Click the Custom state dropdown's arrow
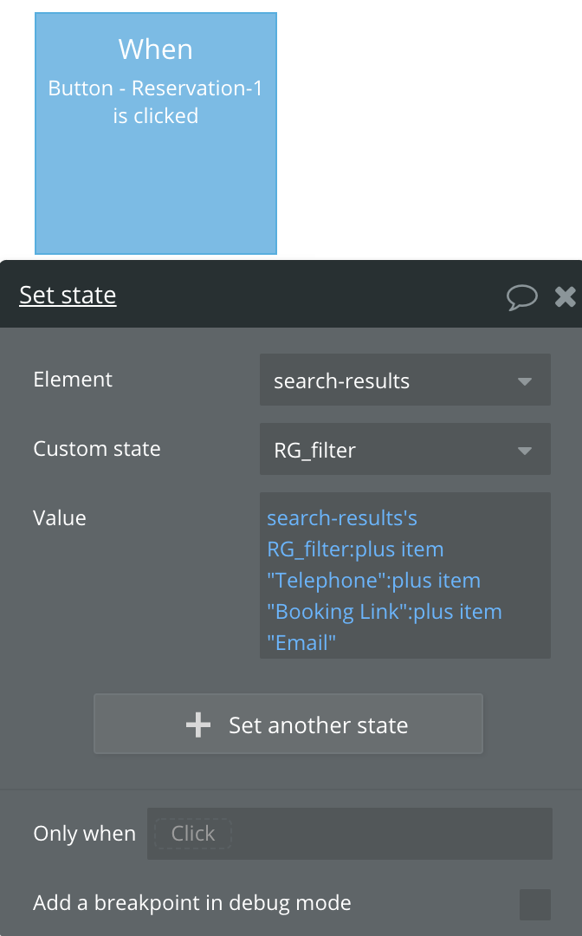This screenshot has width=582, height=936. tap(524, 450)
